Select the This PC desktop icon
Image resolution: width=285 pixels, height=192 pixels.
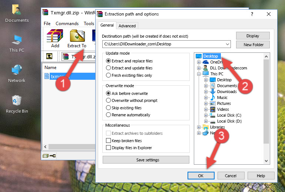click(17, 43)
